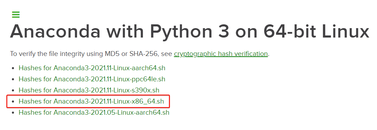
Task: Click the red-highlighted x86_64 hashes entry
Action: point(88,101)
